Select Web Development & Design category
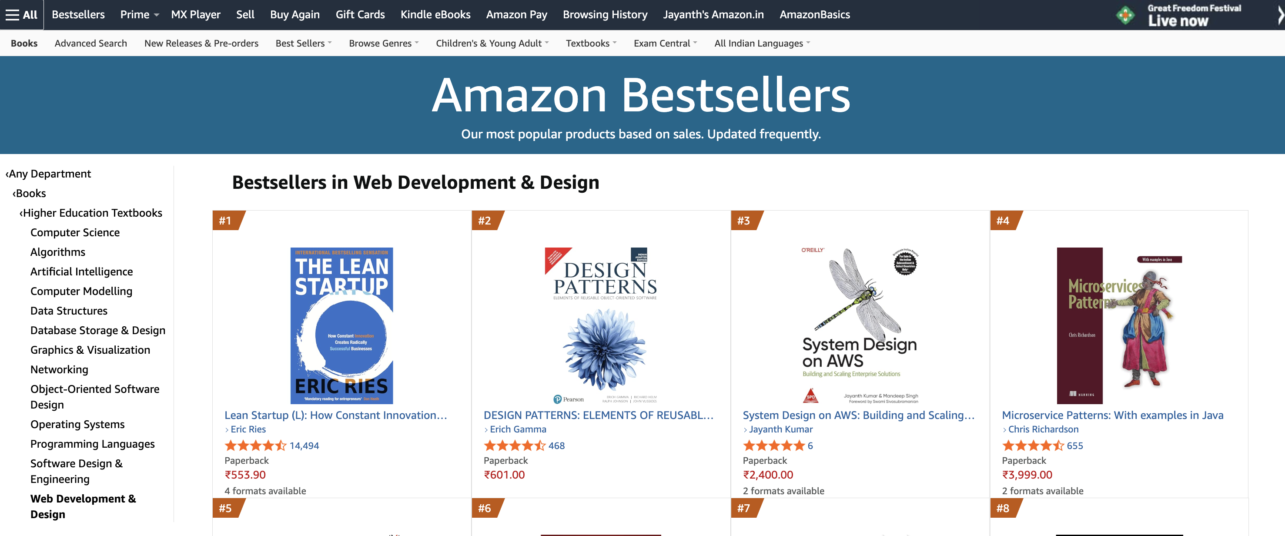Screen dimensions: 1285x536 point(83,506)
